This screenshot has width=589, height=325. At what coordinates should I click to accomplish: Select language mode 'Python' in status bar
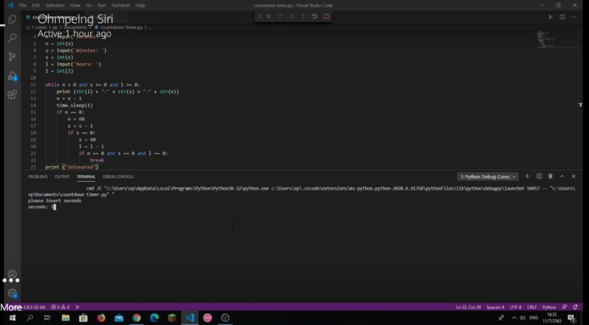coord(549,307)
